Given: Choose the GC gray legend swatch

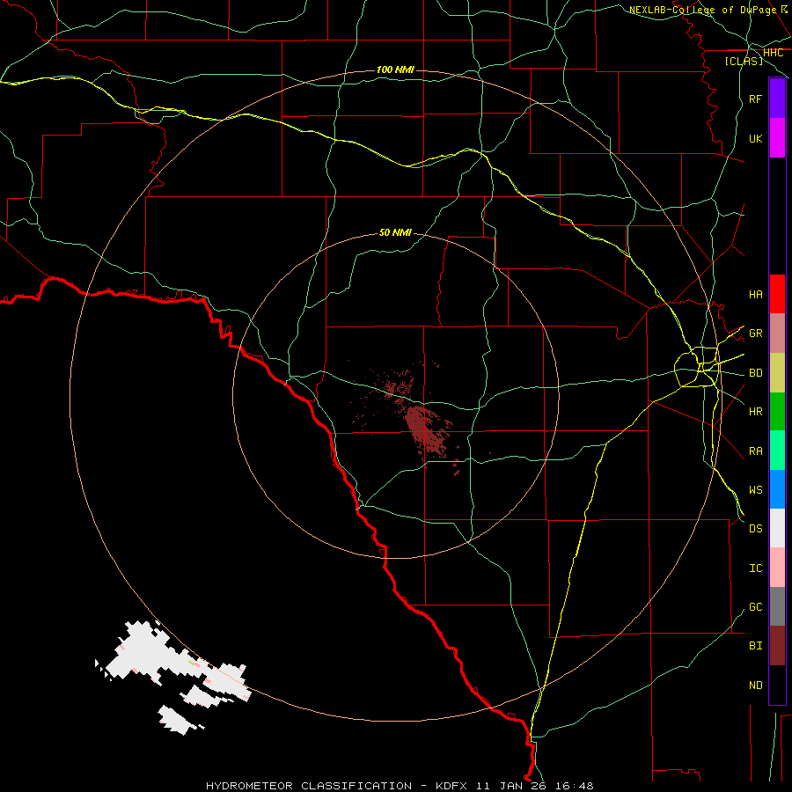Looking at the screenshot, I should (777, 606).
